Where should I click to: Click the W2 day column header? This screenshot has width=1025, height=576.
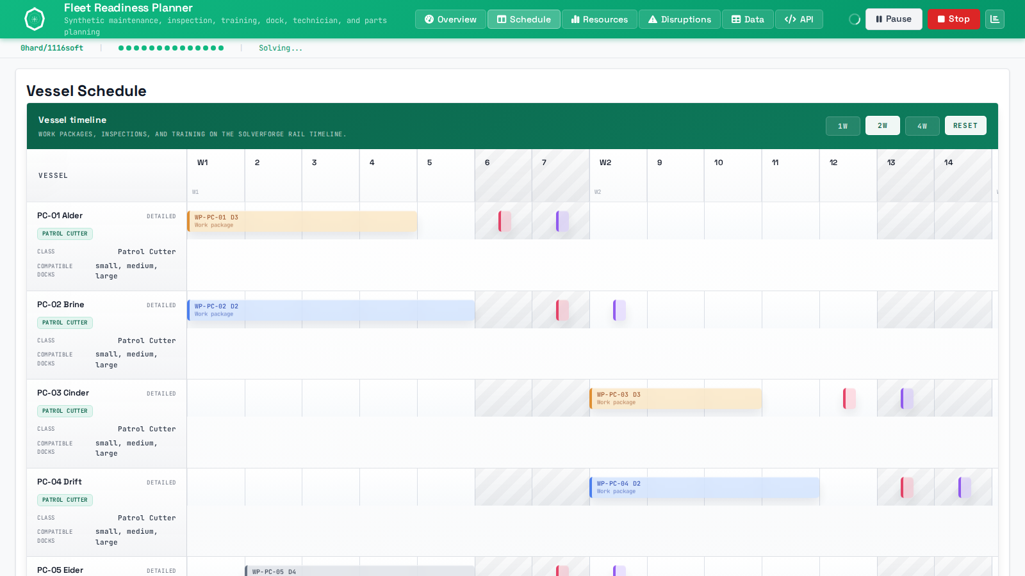618,175
